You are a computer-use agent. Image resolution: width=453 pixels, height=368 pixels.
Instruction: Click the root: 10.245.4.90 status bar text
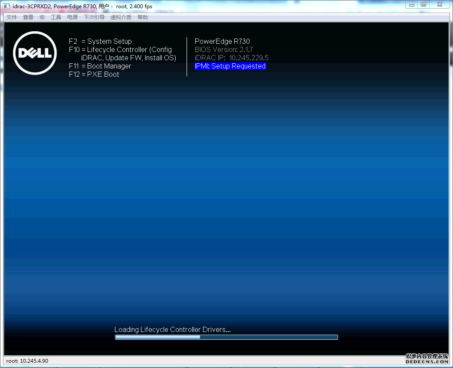27,361
